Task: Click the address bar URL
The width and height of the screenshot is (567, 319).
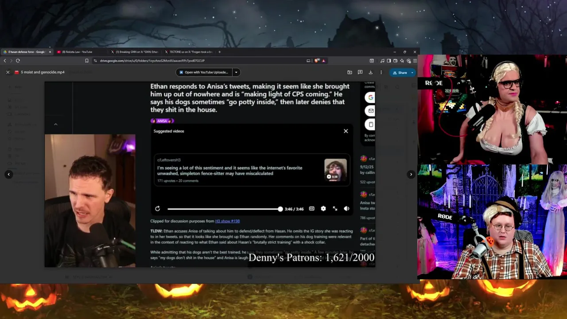Action: (x=152, y=61)
